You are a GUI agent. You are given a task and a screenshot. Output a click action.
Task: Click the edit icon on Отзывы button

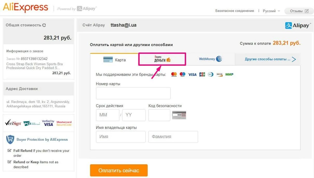click(x=306, y=11)
